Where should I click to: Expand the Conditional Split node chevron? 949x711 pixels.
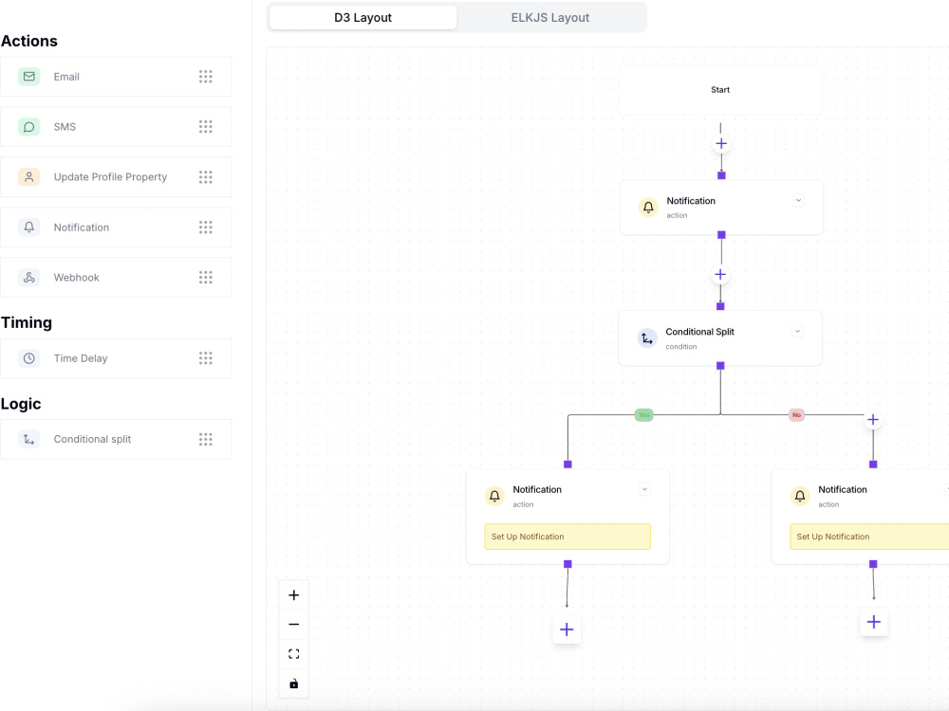point(797,331)
